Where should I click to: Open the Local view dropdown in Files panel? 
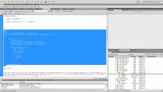[x=137, y=54]
